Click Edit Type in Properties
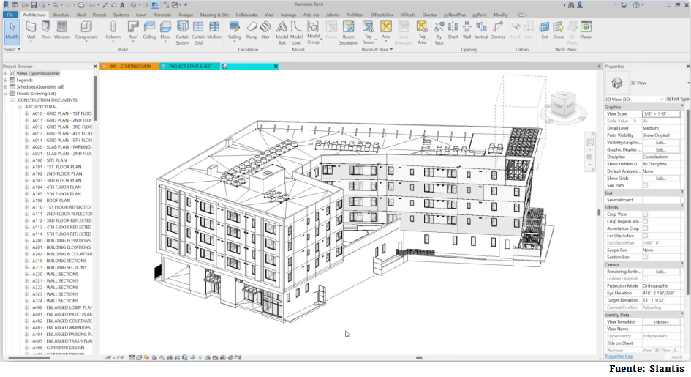691x377 pixels. pos(677,100)
